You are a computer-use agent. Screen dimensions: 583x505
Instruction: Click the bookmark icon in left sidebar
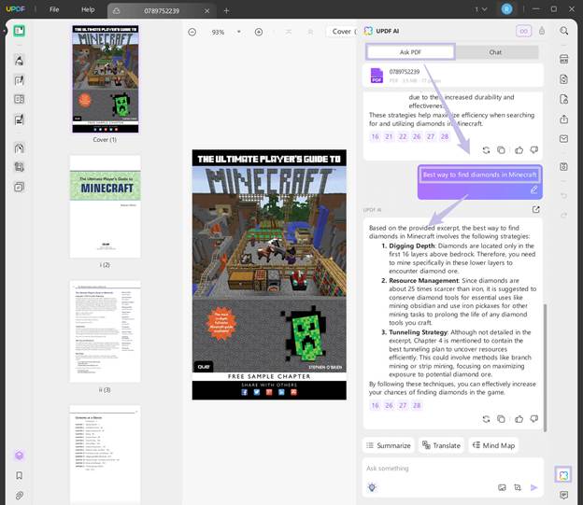click(19, 475)
